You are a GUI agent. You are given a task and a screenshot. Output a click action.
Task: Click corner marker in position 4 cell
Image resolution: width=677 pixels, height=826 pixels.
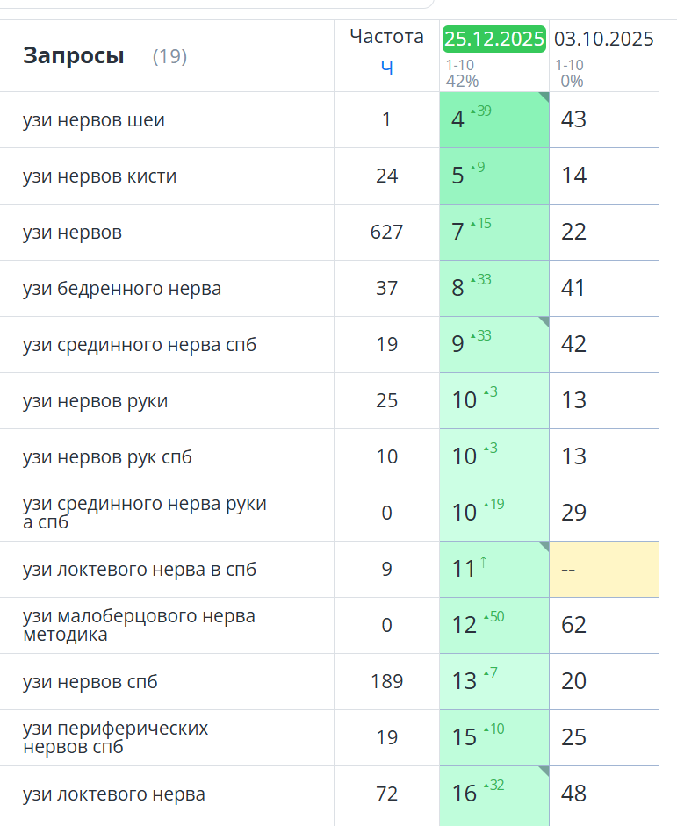(x=544, y=97)
